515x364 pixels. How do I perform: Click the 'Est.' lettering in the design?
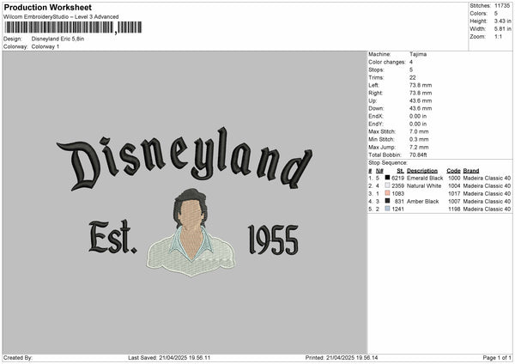(112, 237)
